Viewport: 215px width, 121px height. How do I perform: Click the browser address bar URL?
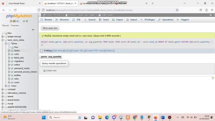coord(89,10)
